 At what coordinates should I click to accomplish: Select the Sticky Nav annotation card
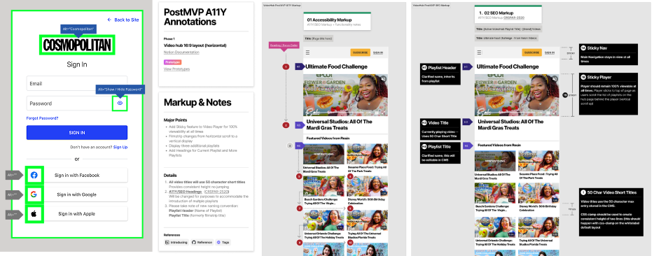(608, 55)
